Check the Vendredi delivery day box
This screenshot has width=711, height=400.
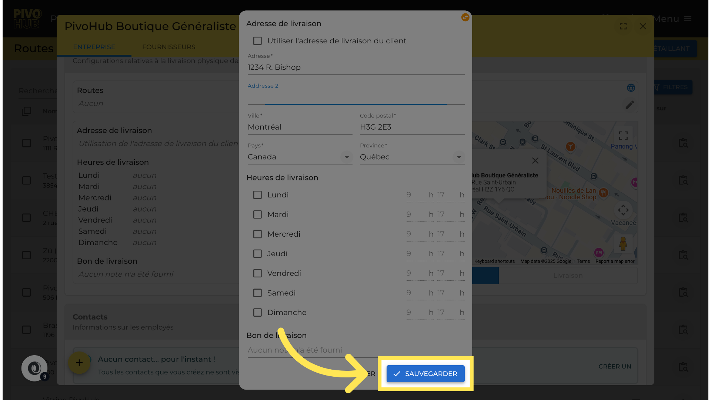pos(257,273)
